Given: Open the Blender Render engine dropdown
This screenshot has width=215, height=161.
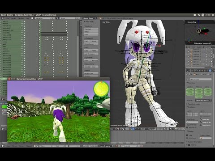Looking at the screenshot, I should pos(90,18).
